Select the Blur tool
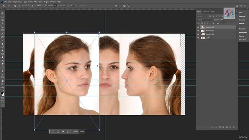 click(2, 57)
